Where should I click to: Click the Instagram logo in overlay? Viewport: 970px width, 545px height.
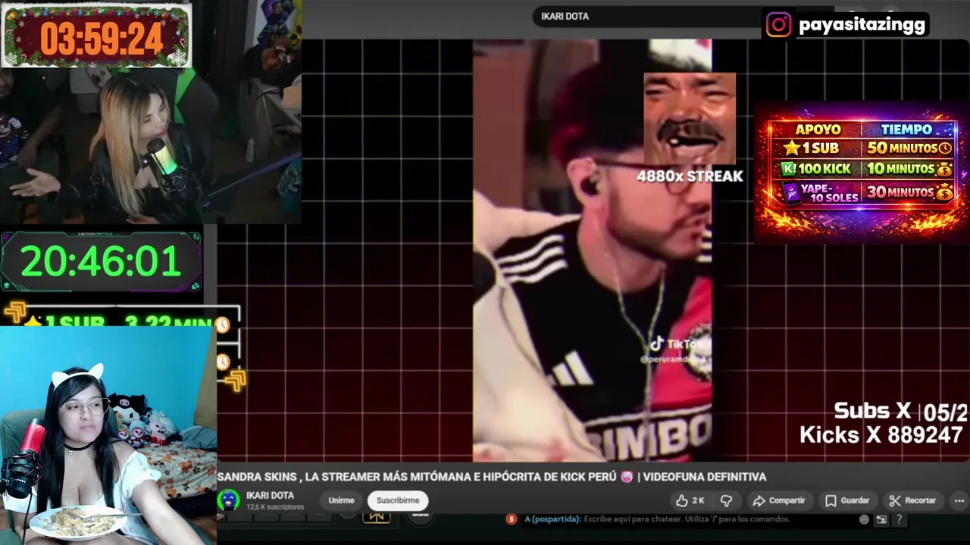tap(778, 25)
